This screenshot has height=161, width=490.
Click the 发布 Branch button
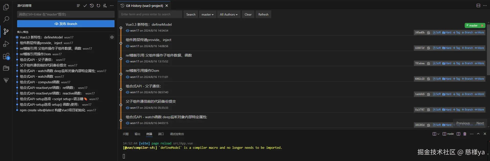[x=66, y=24]
